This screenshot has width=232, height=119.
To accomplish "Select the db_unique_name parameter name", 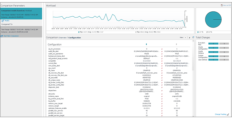I will (55, 80).
